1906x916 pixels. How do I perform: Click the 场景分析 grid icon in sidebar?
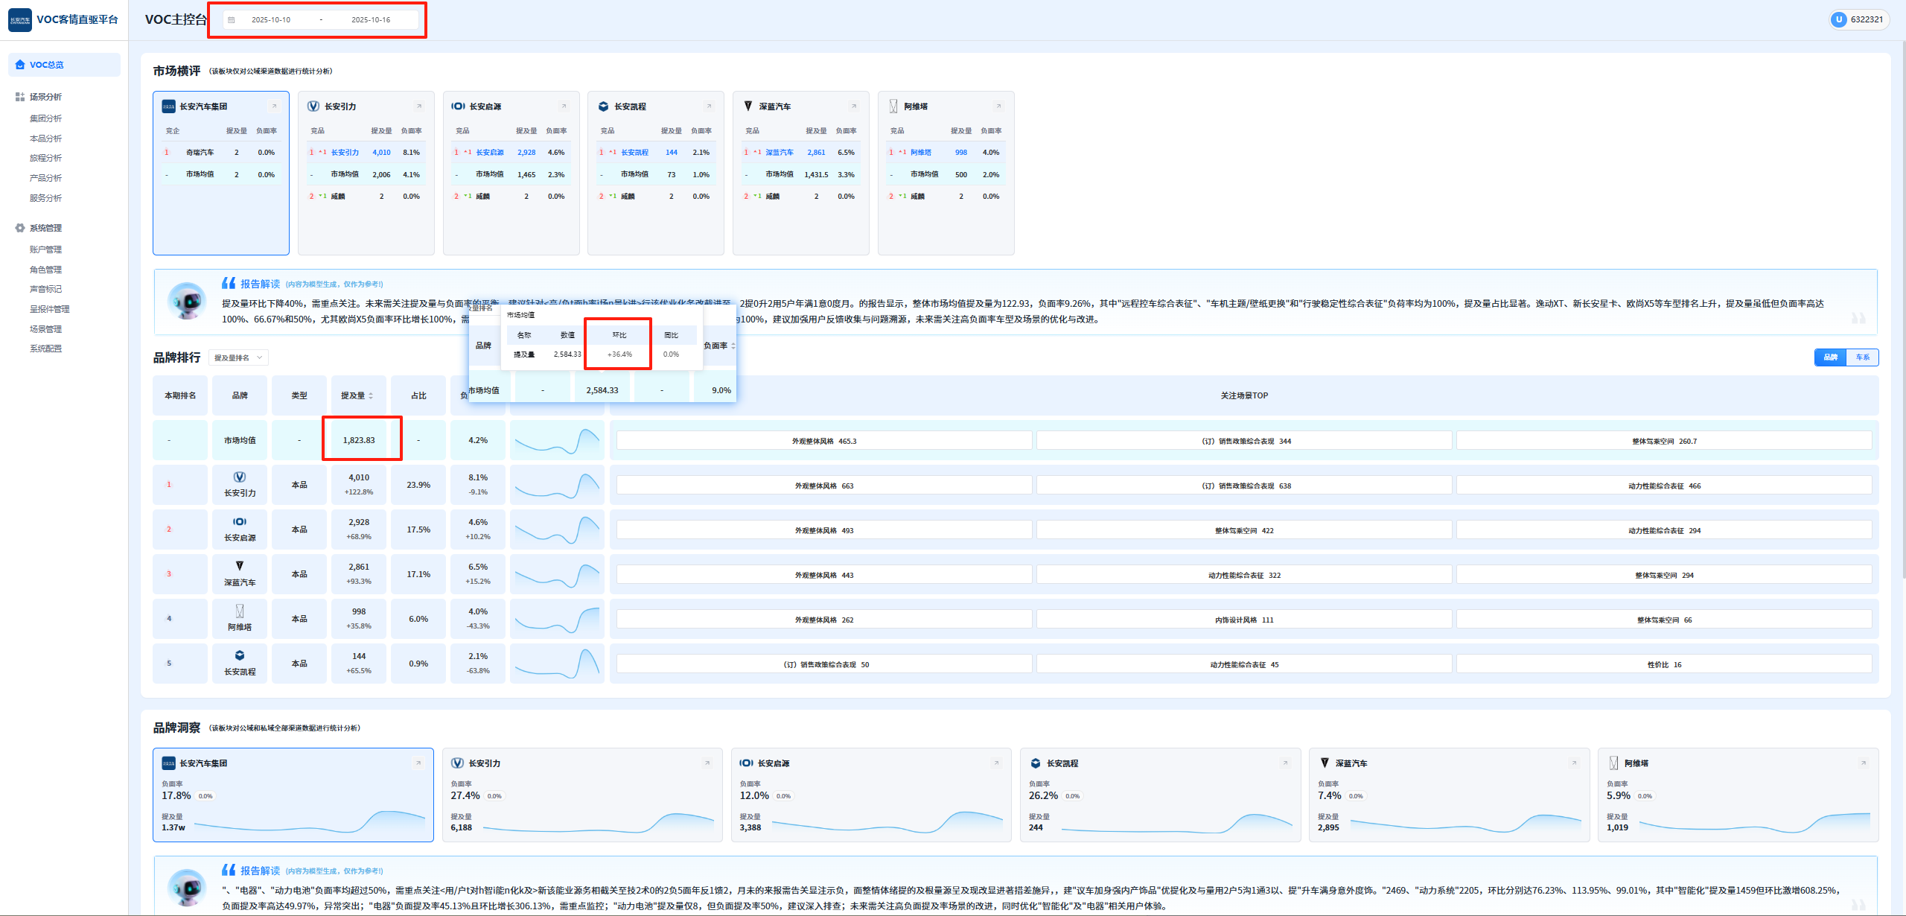[20, 97]
